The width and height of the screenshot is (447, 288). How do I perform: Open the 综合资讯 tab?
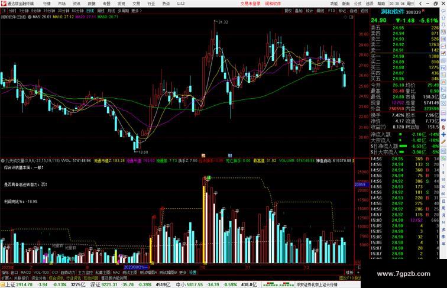pos(56,278)
